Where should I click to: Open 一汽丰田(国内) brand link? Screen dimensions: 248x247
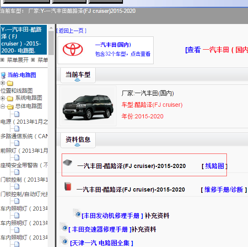(x=113, y=45)
